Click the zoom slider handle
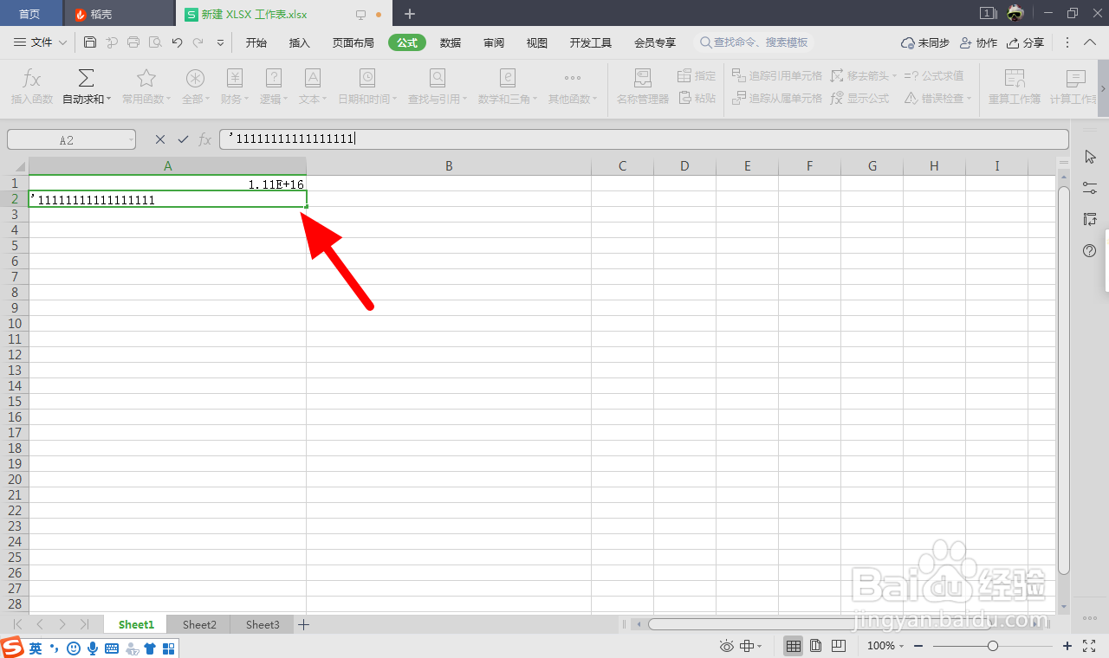The width and height of the screenshot is (1109, 658). (993, 646)
